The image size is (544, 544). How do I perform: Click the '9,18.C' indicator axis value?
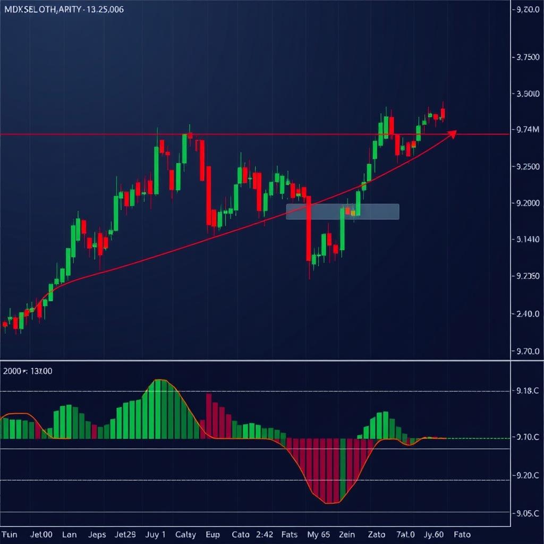point(528,391)
